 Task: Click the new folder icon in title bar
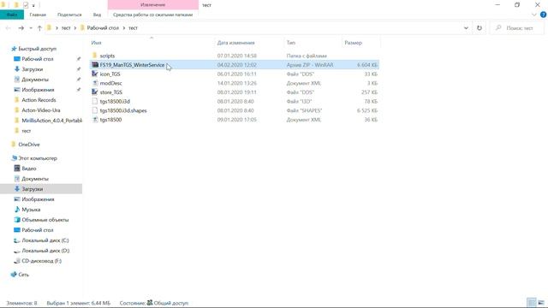coord(15,5)
